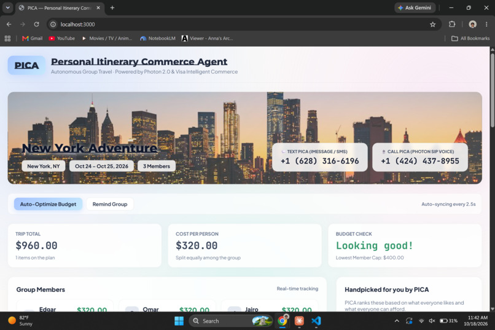Viewport: 495px width, 330px height.
Task: Click the Real-time tracking label
Action: [x=297, y=289]
